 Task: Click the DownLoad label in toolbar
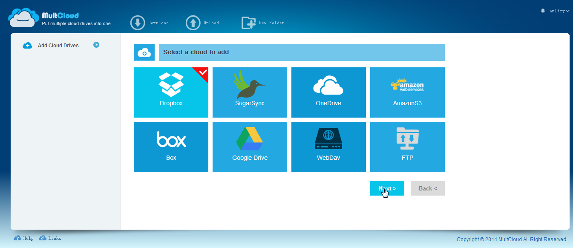click(158, 23)
